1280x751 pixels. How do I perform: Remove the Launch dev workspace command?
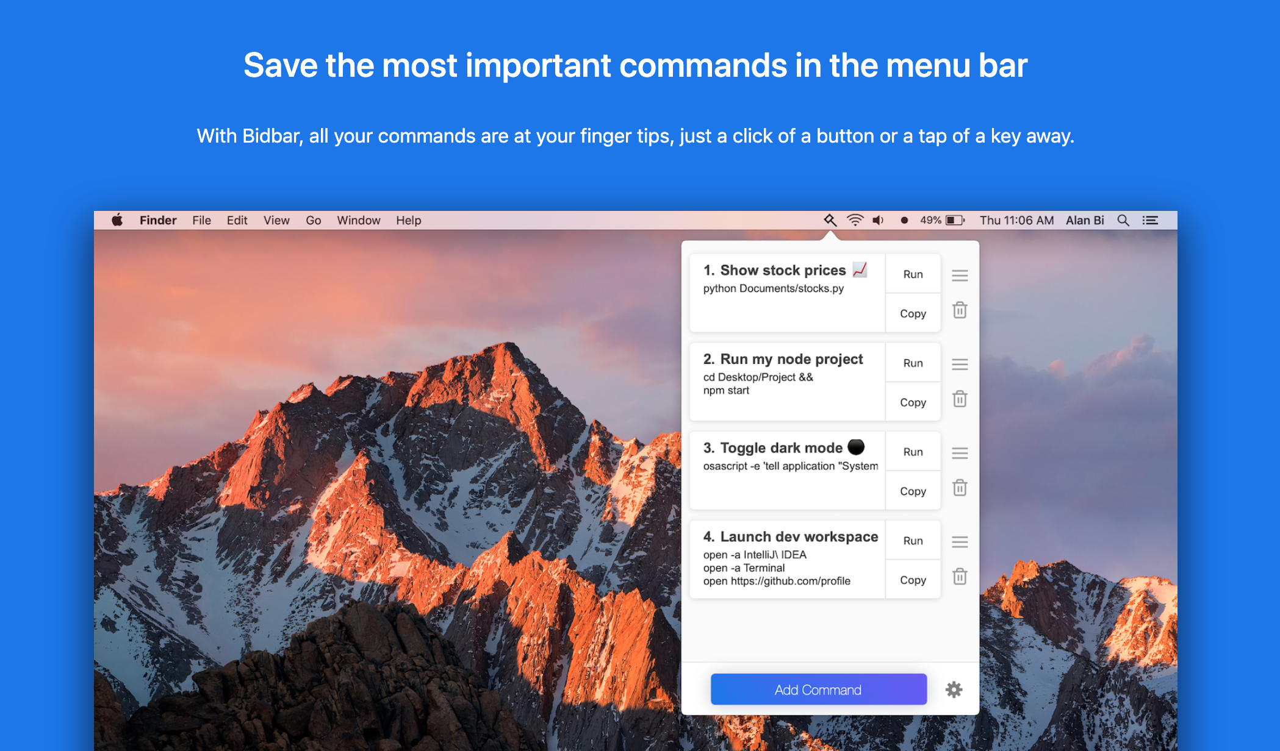tap(960, 577)
